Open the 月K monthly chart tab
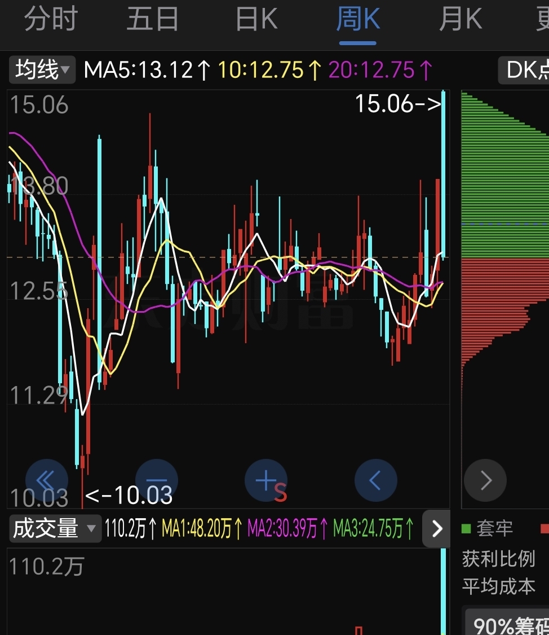 pos(460,19)
